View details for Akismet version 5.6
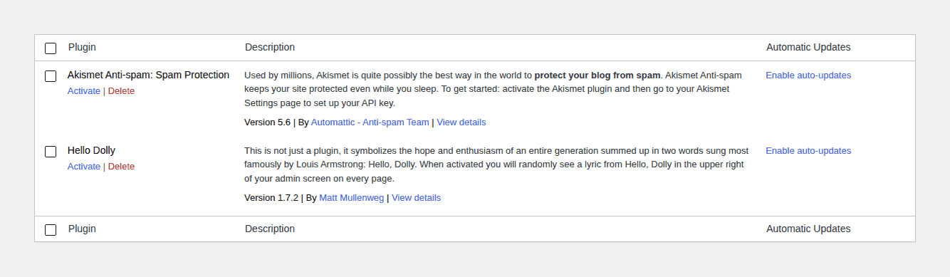 (x=461, y=122)
